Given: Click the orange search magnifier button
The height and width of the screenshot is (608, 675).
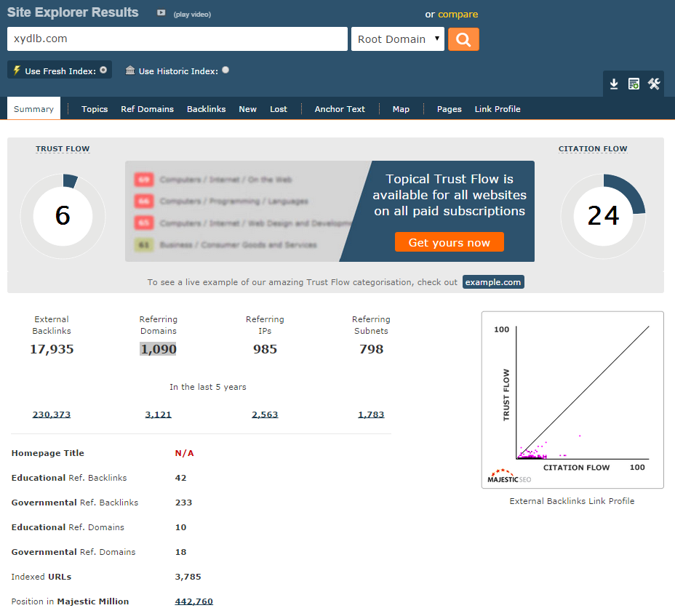Looking at the screenshot, I should (x=463, y=39).
